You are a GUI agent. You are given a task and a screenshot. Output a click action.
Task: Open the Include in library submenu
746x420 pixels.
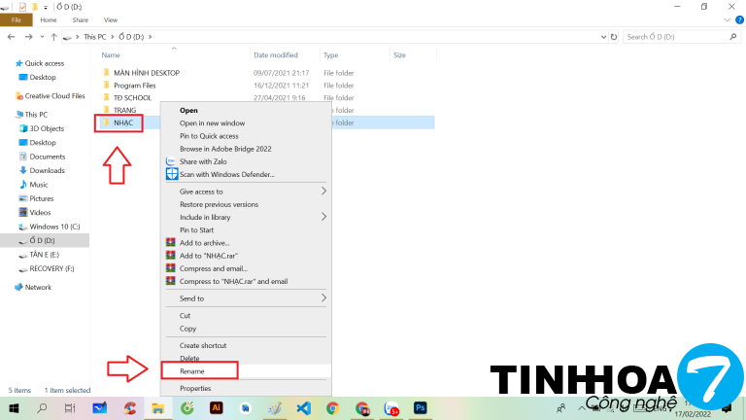tap(323, 217)
